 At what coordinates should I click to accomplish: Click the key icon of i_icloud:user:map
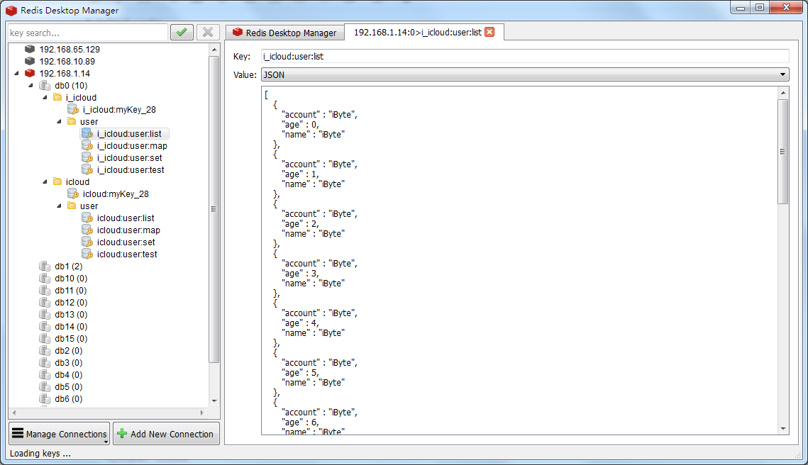click(x=87, y=145)
